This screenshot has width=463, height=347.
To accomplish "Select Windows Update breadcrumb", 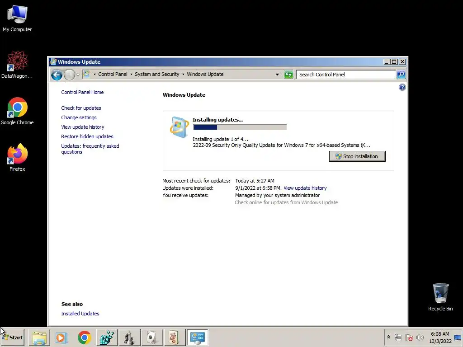I will click(x=205, y=75).
